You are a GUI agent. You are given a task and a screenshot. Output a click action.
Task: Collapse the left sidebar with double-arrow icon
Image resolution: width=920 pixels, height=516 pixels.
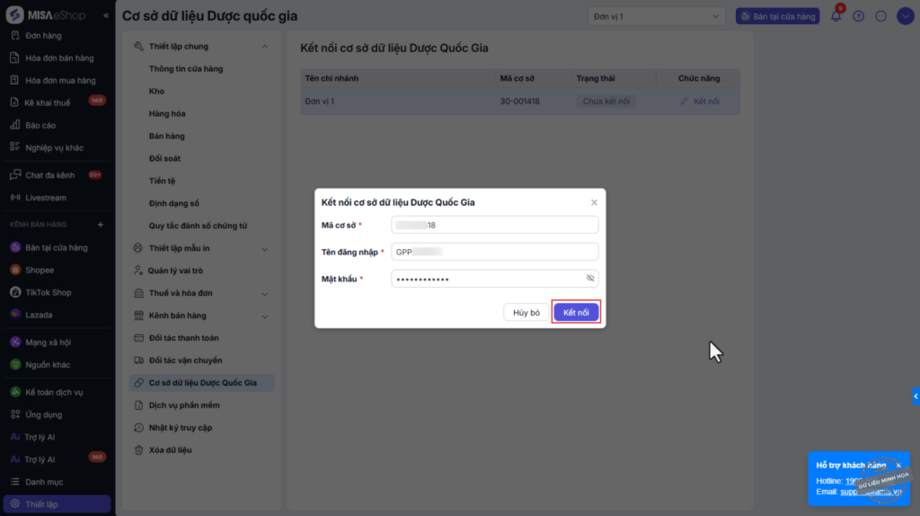point(106,16)
